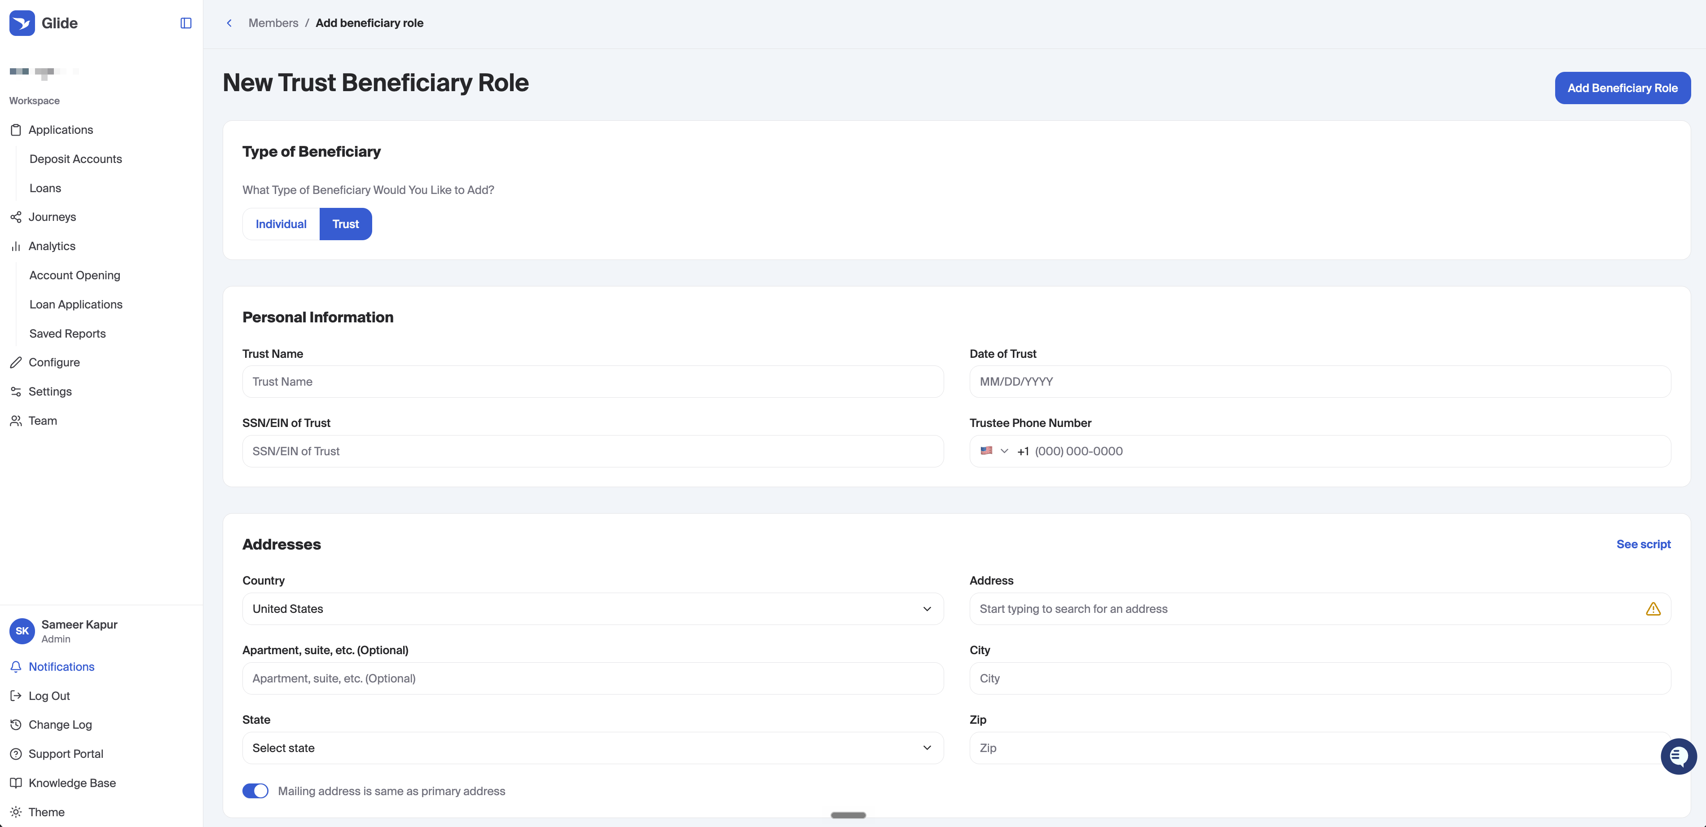Focus the Date of Trust field
Viewport: 1706px width, 827px height.
[x=1320, y=382]
